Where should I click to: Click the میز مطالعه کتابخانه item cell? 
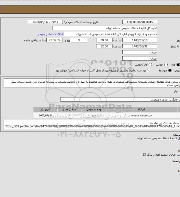point(142,116)
